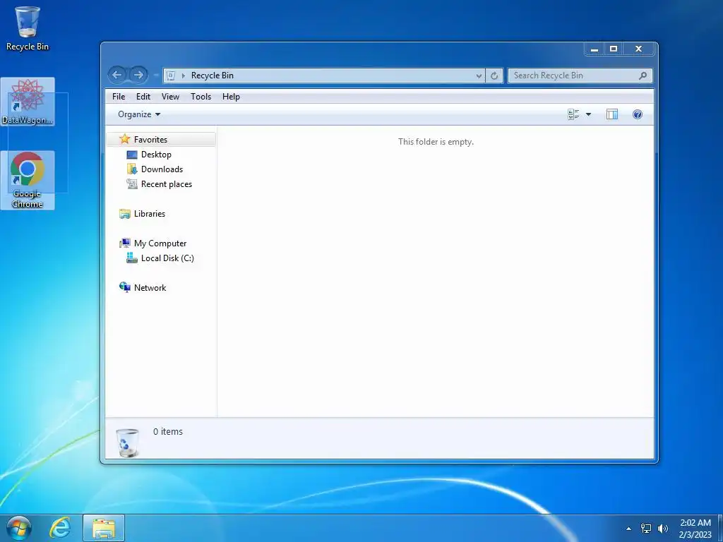Viewport: 723px width, 542px height.
Task: Click Recycle Bin text in address bar
Action: pyautogui.click(x=212, y=76)
